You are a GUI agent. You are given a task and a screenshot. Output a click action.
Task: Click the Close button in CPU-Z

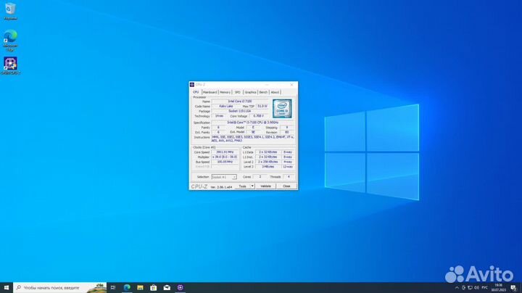286,186
